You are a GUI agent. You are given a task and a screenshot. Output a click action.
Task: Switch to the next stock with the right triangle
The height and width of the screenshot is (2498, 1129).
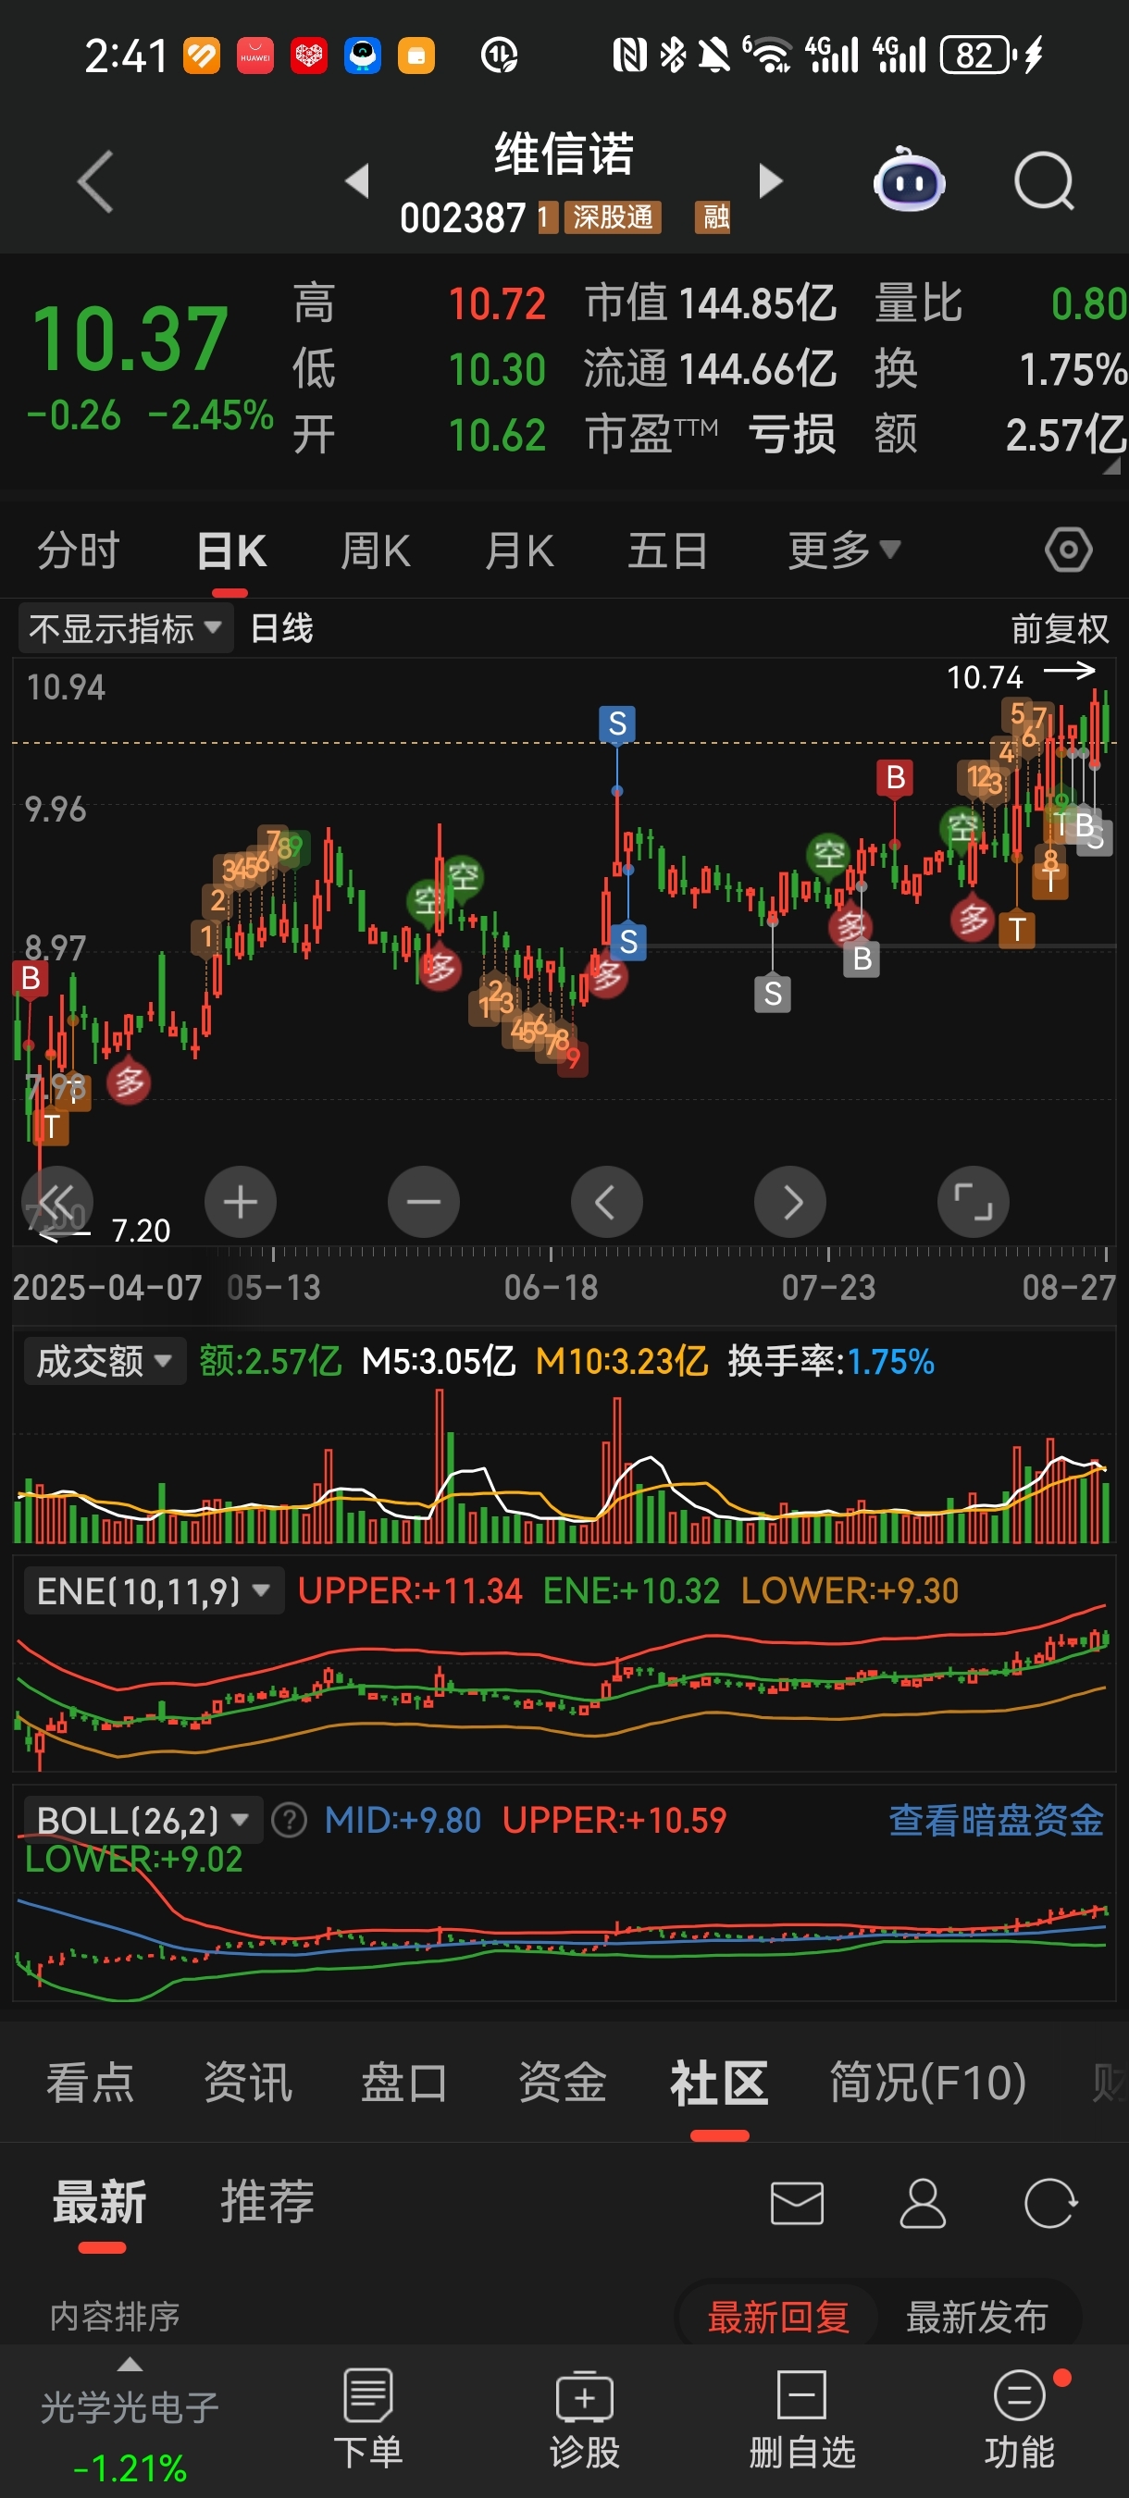point(770,180)
